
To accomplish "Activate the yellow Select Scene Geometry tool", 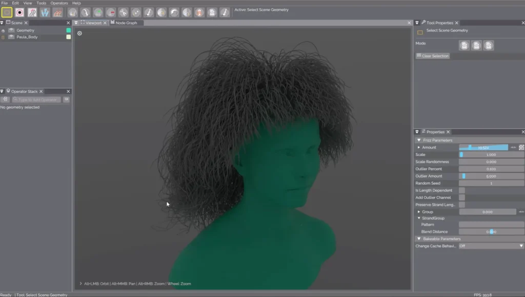I will click(x=7, y=12).
